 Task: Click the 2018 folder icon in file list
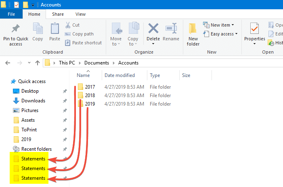(x=80, y=95)
